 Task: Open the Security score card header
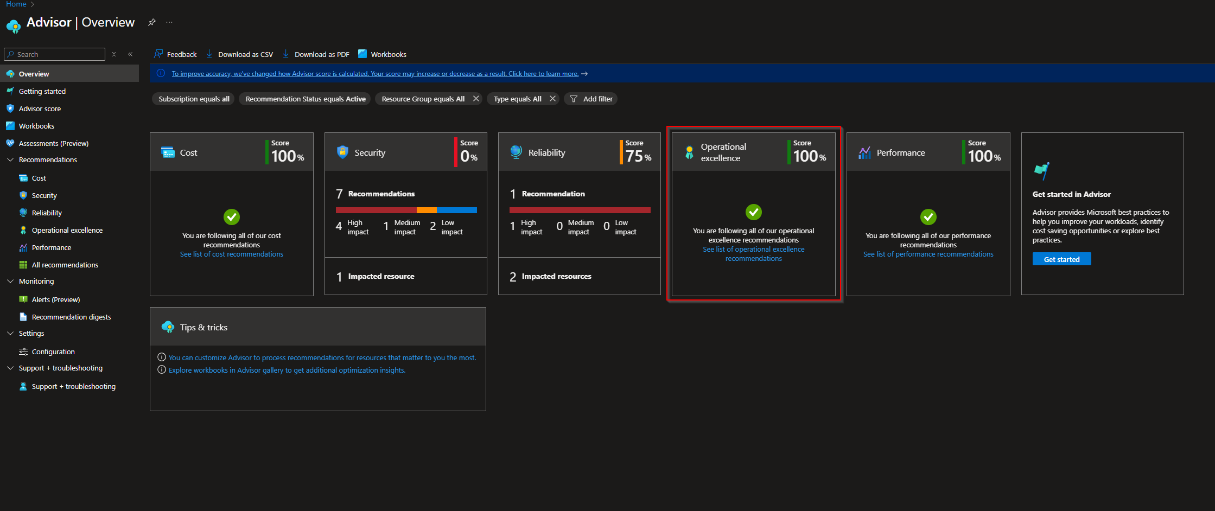tap(405, 152)
